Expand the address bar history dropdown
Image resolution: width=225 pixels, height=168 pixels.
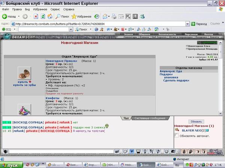[187, 24]
